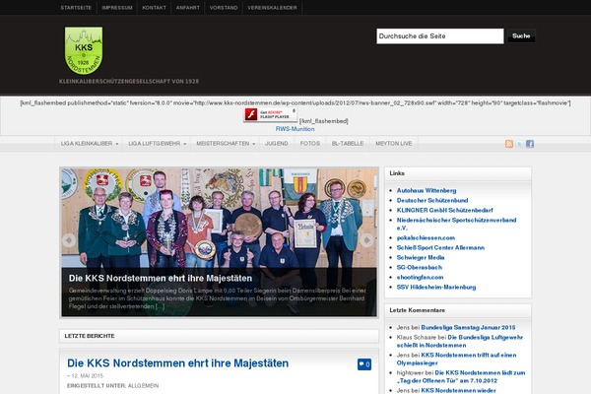Open the Jugend menu item
This screenshot has height=394, width=591.
[276, 144]
